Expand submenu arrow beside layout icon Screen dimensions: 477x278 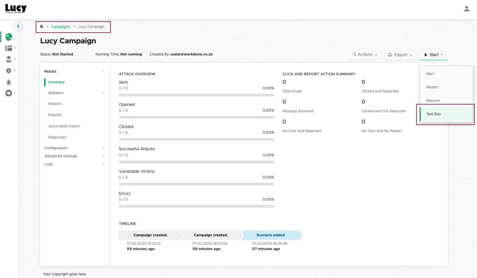(15, 48)
